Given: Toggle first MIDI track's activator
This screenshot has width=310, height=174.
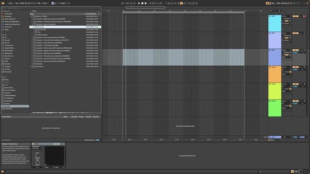Looking at the screenshot, I should pyautogui.click(x=296, y=16).
